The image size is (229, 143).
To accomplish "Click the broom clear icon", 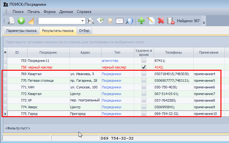I will 31,21.
